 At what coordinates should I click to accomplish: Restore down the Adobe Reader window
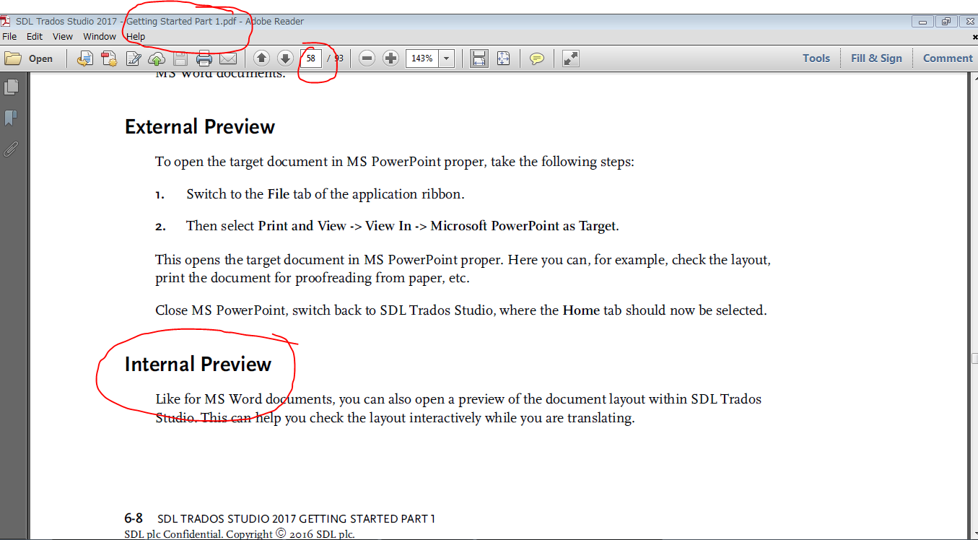946,21
